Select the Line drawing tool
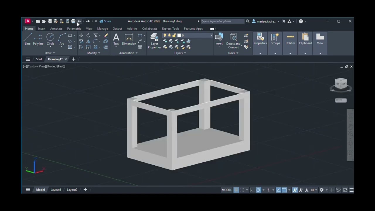375x211 pixels. 28,39
